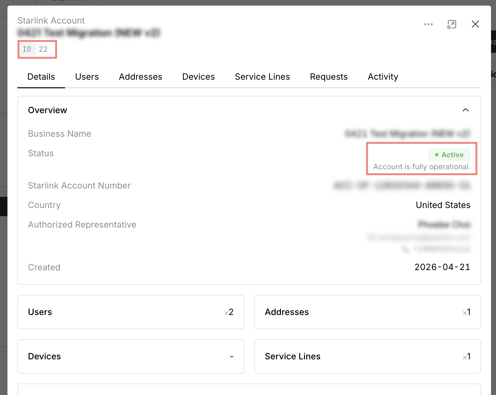Click the Active status badge
This screenshot has height=395, width=496.
click(x=449, y=155)
